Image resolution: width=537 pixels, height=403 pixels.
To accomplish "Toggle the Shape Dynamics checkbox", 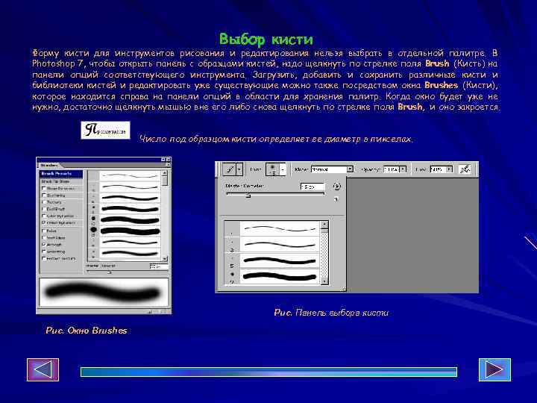I will pyautogui.click(x=44, y=189).
